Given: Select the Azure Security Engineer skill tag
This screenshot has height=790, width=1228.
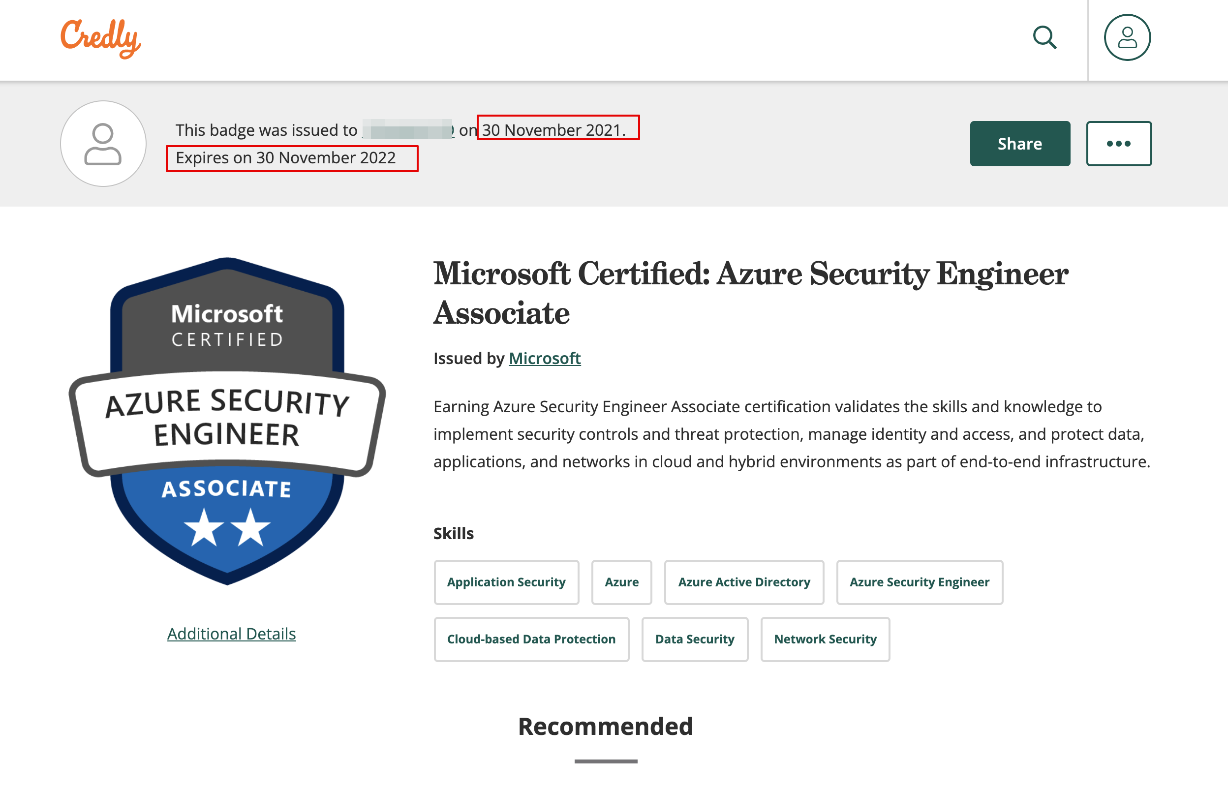Looking at the screenshot, I should click(919, 582).
